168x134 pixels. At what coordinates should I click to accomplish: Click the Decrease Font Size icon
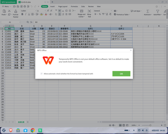[x=52, y=11]
